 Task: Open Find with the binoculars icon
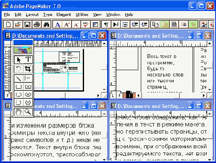tap(46, 24)
